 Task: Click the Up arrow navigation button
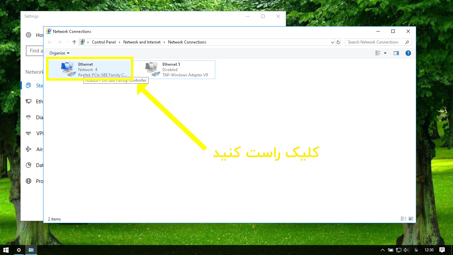pyautogui.click(x=74, y=42)
